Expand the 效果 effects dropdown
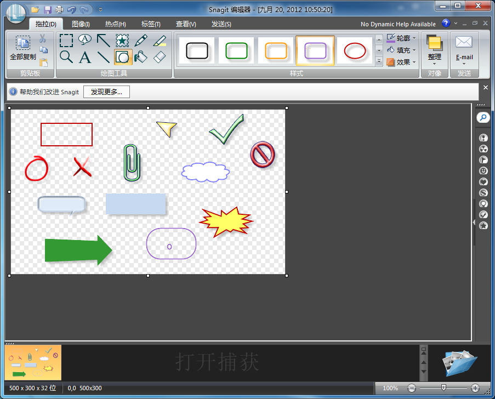 point(402,62)
